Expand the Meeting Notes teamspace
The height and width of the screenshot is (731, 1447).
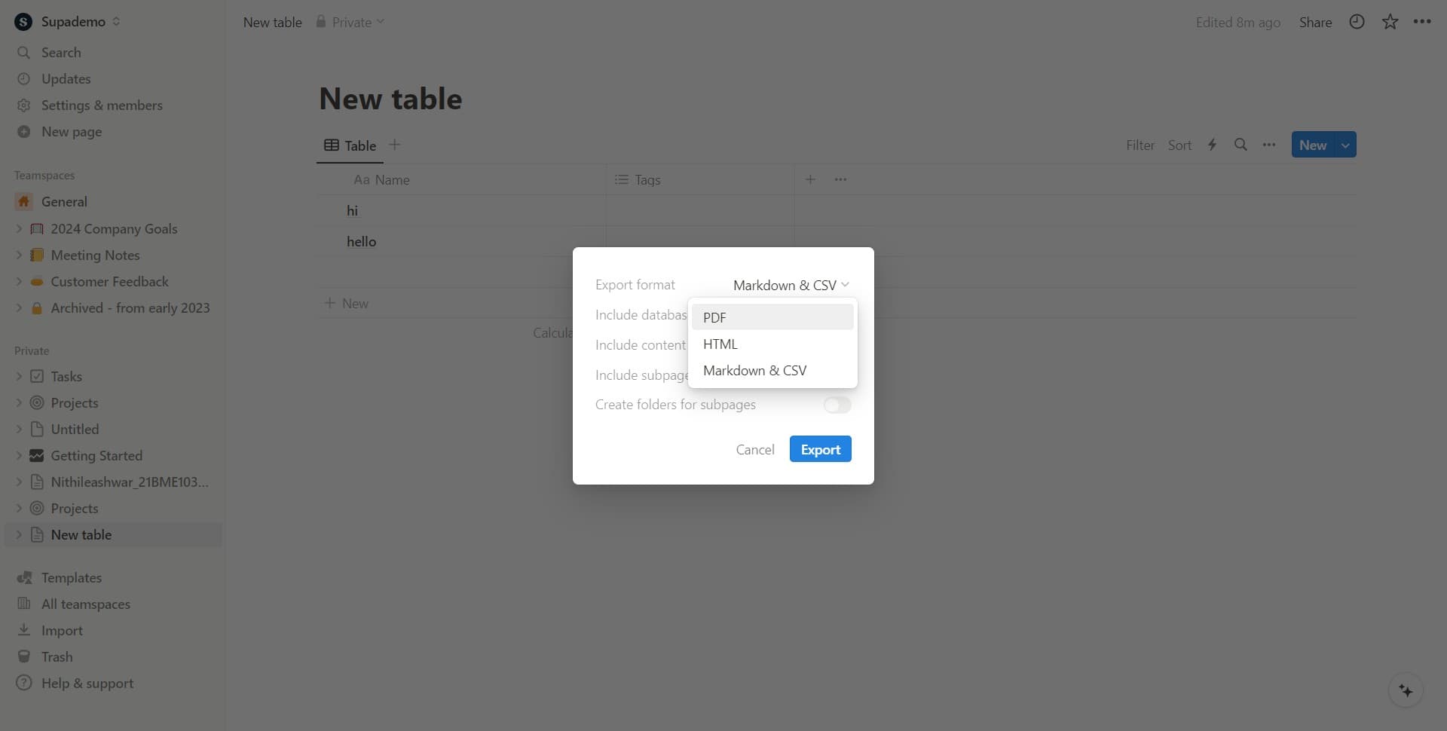(x=18, y=255)
